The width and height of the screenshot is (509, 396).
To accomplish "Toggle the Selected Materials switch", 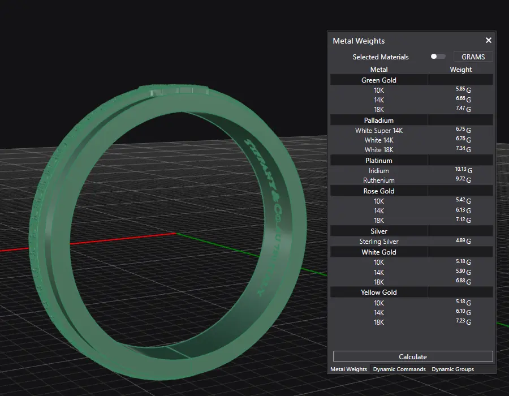I will click(x=437, y=57).
